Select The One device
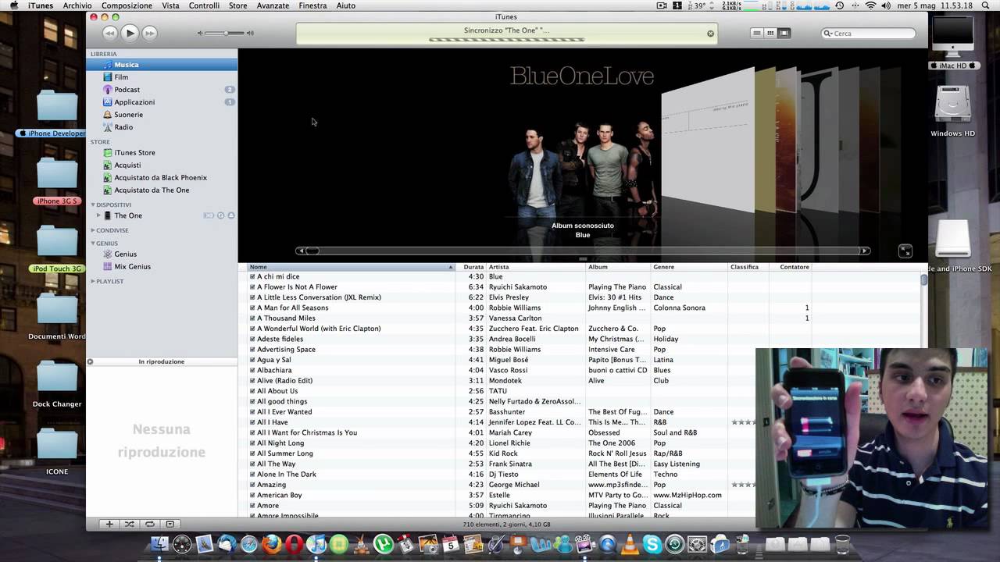The width and height of the screenshot is (1000, 562). 128,215
